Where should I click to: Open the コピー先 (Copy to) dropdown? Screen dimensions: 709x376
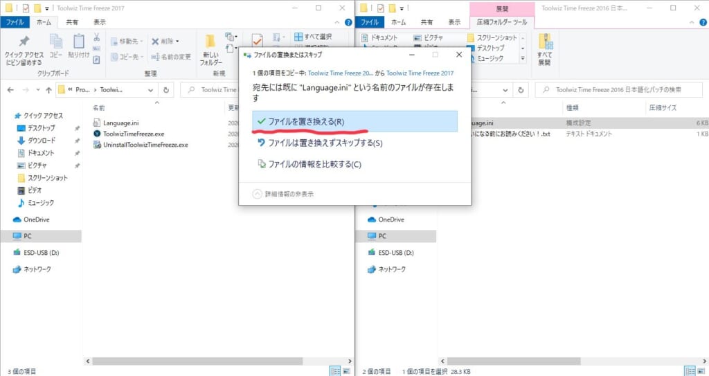tap(127, 57)
